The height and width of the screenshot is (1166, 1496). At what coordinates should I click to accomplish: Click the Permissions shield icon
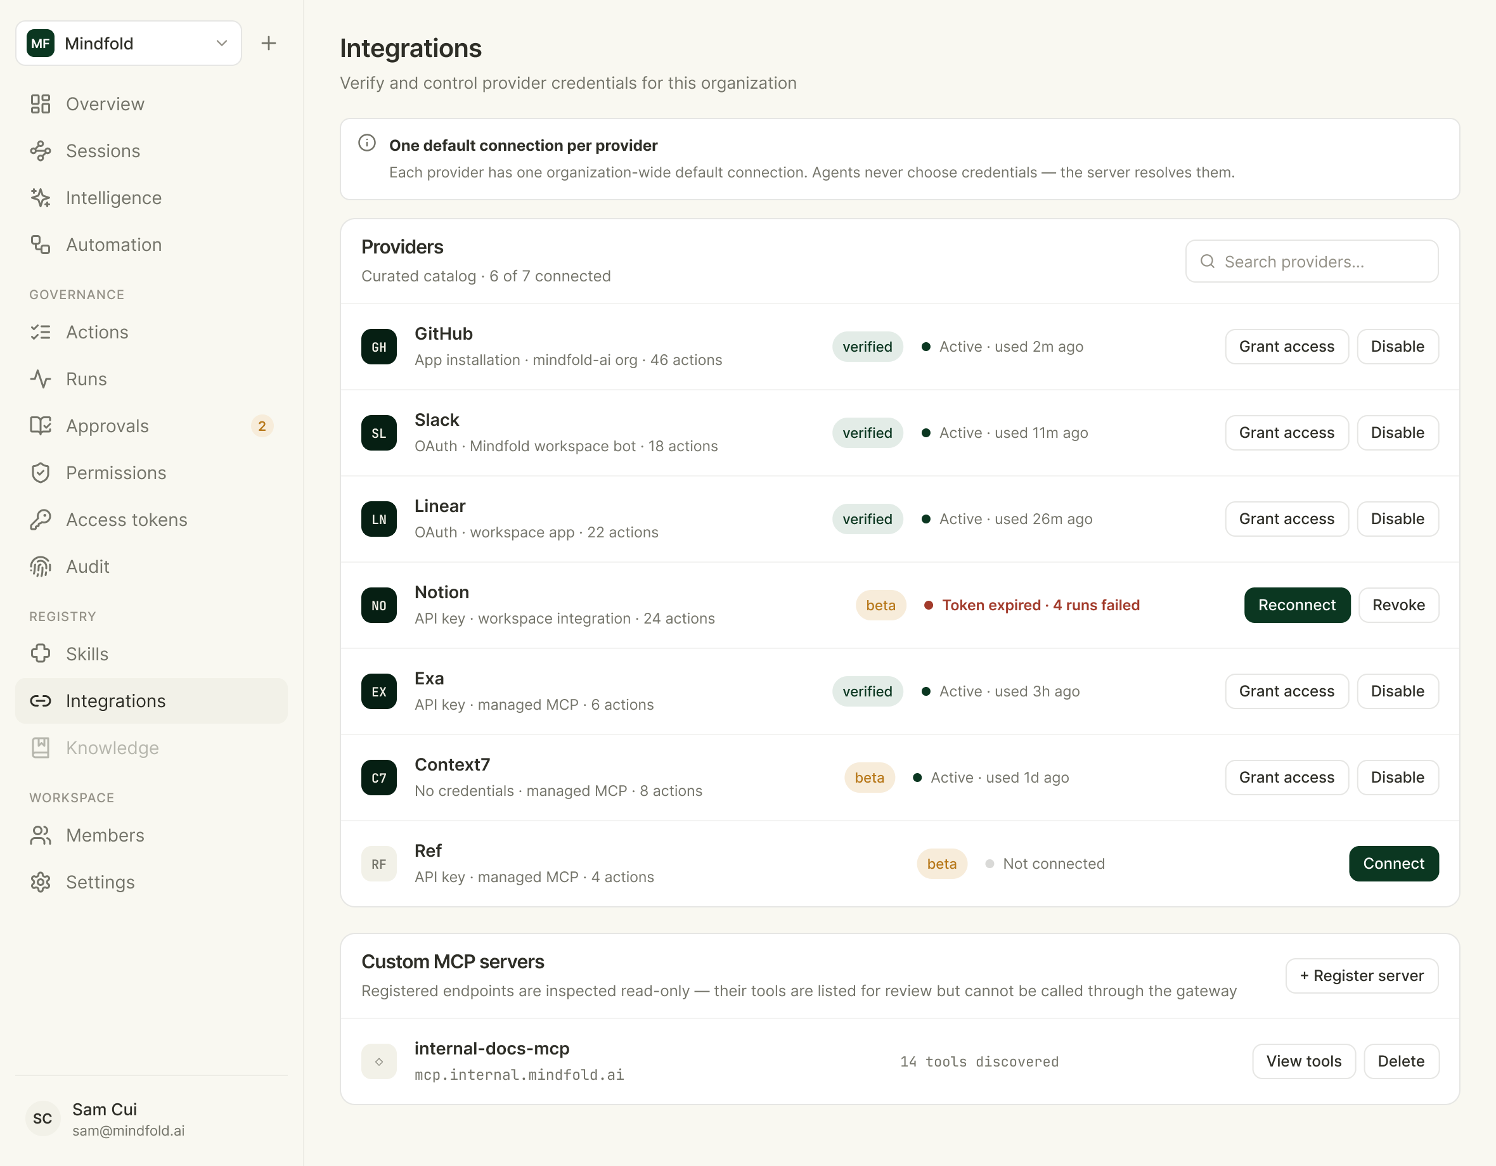pyautogui.click(x=41, y=473)
